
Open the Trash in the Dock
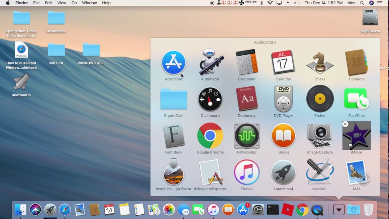[x=368, y=210]
